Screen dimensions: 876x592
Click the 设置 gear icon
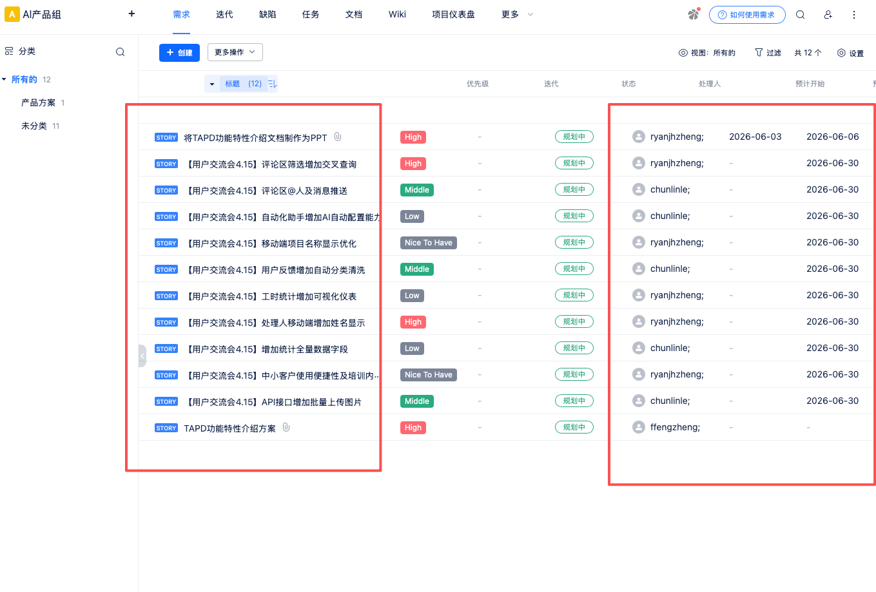(x=841, y=53)
